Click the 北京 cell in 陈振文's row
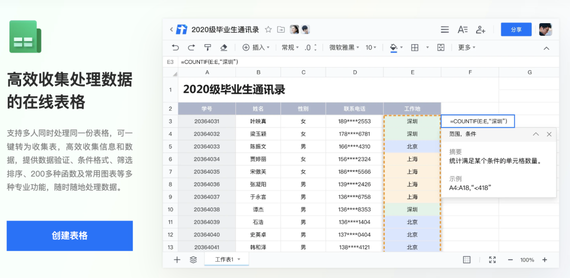Viewport: 570px width, 278px height. click(412, 147)
